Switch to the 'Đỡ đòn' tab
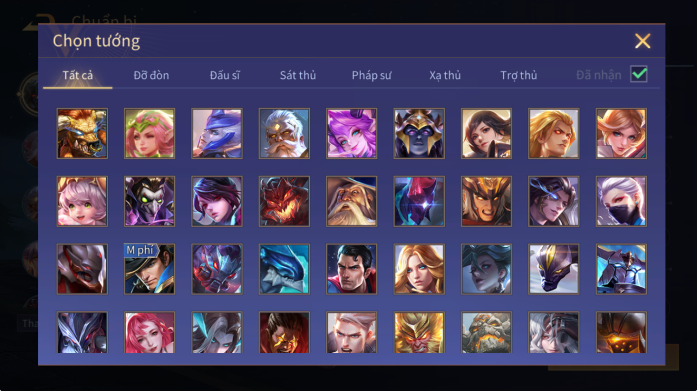697x391 pixels. tap(151, 75)
